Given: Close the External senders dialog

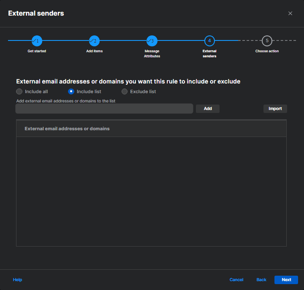Looking at the screenshot, I should click(290, 13).
